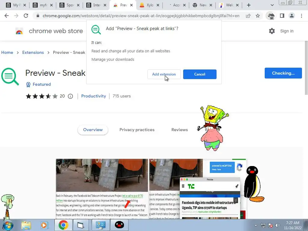The height and width of the screenshot is (231, 308).
Task: Click the Chrome taskbar icon
Action: click(x=63, y=225)
